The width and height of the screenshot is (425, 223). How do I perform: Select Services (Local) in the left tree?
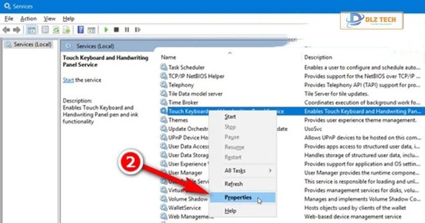(x=32, y=45)
